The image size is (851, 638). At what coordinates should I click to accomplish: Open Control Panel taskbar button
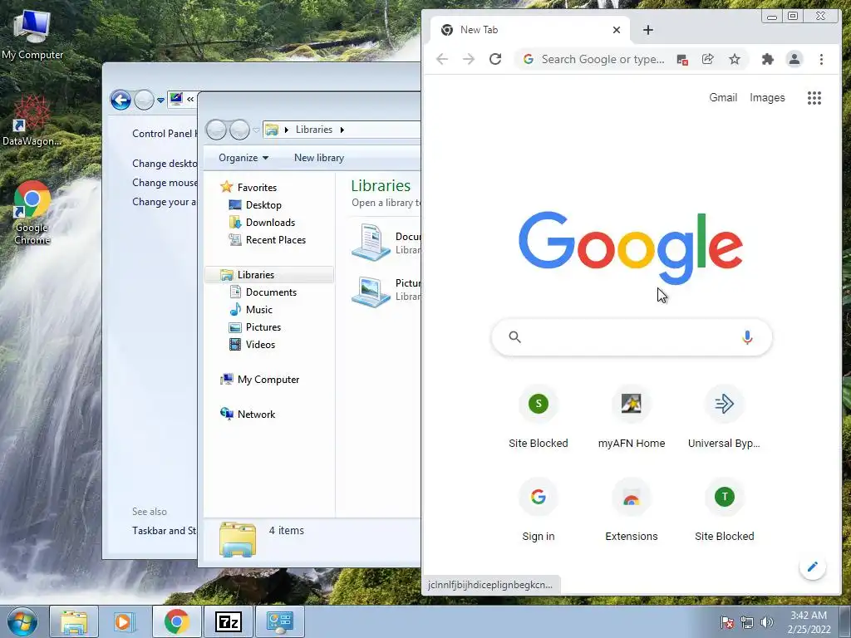tap(279, 621)
